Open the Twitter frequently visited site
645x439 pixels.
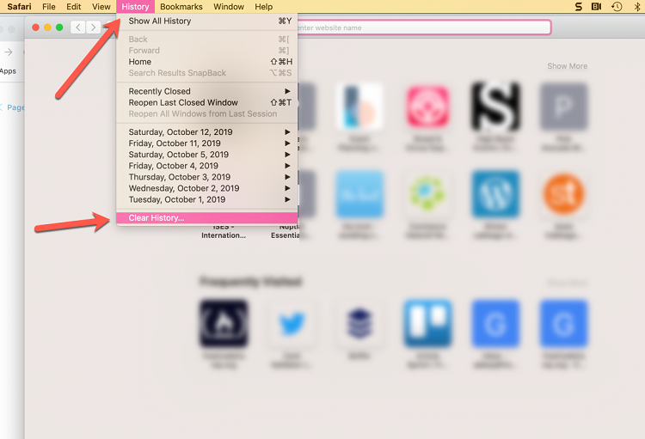(x=292, y=323)
